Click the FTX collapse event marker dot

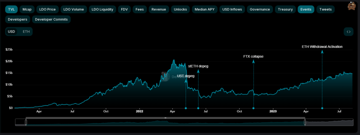253,108
